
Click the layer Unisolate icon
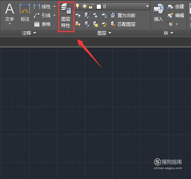point(87,24)
